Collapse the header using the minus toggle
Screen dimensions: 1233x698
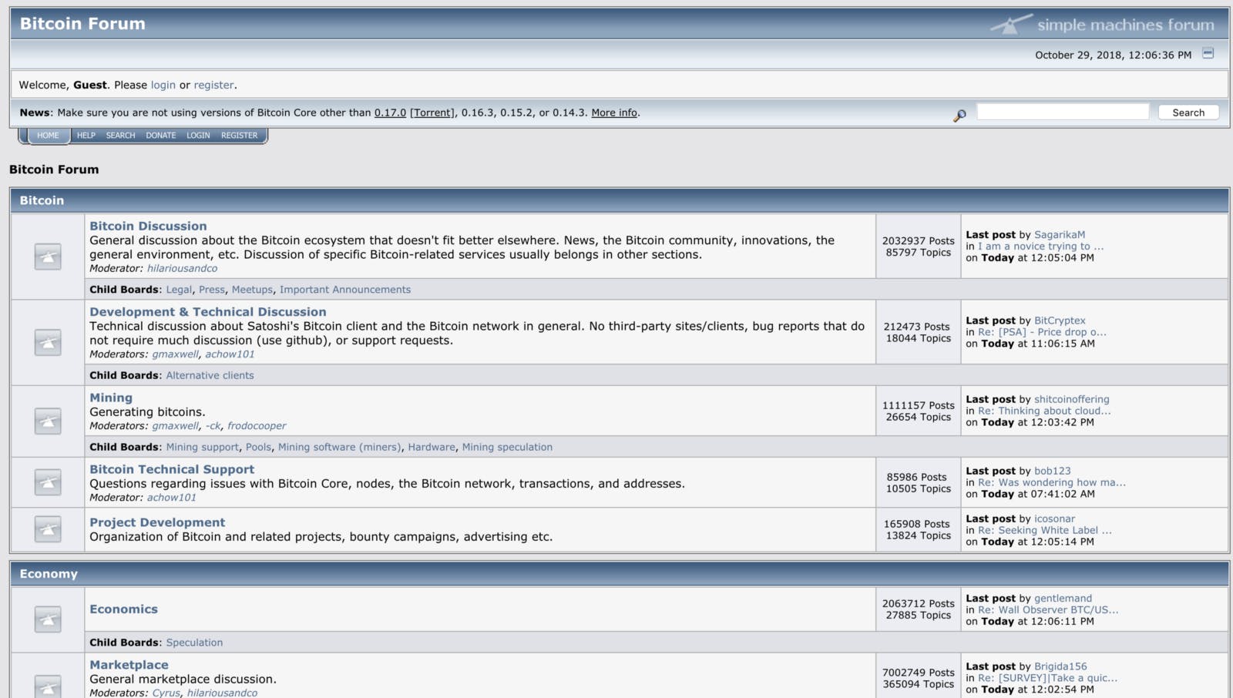tap(1208, 53)
